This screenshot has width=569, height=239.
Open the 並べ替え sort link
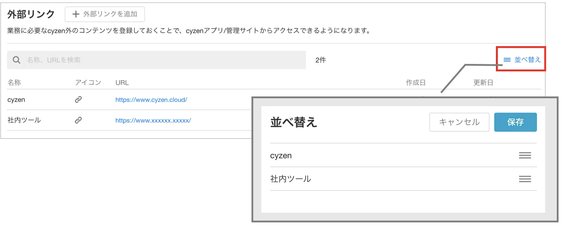point(522,60)
